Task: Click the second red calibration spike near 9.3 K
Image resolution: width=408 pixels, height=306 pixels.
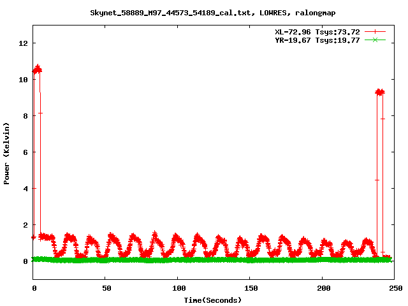Action: (380, 92)
